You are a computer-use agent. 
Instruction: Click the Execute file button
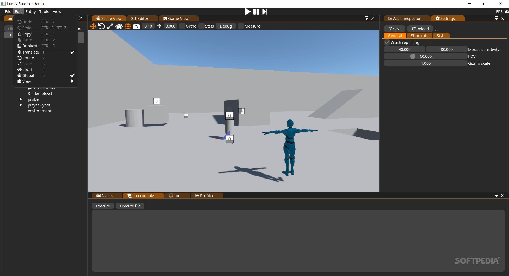click(x=130, y=206)
